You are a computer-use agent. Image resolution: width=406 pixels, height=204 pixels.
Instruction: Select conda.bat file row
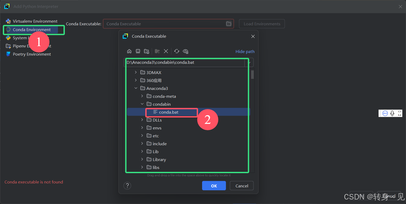pos(189,112)
